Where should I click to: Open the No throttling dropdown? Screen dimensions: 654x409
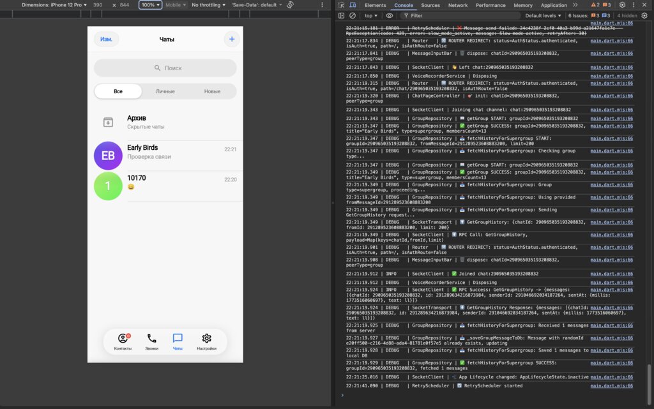pos(209,5)
